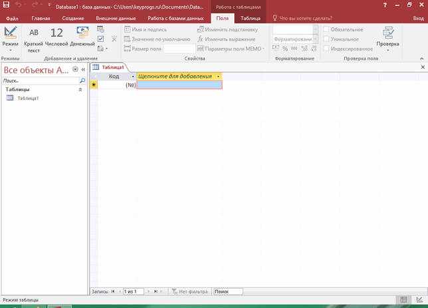Toggle the Обязательное checkbox
The width and height of the screenshot is (428, 308).
click(x=326, y=29)
